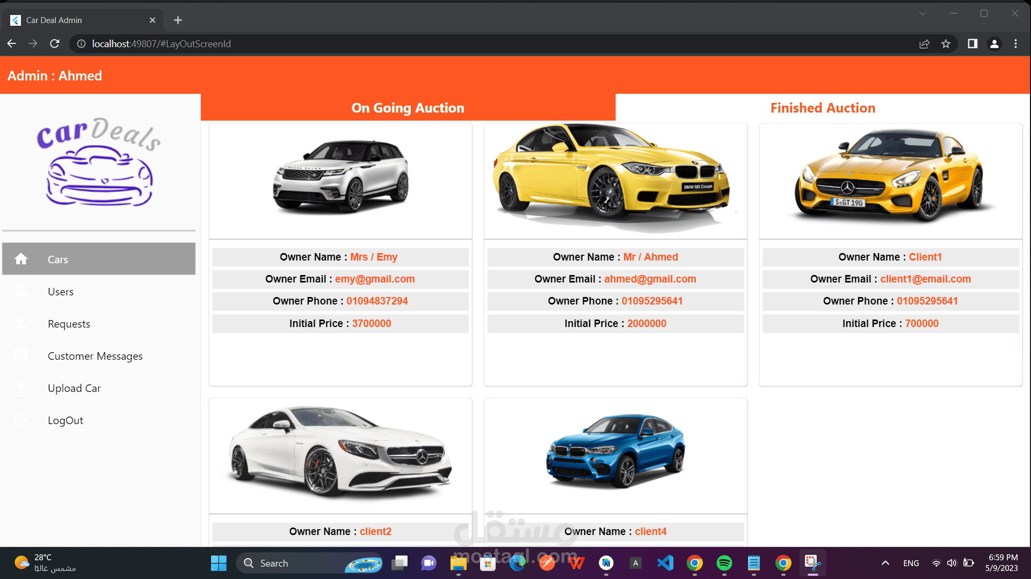Click owner email client1@email.com

925,279
